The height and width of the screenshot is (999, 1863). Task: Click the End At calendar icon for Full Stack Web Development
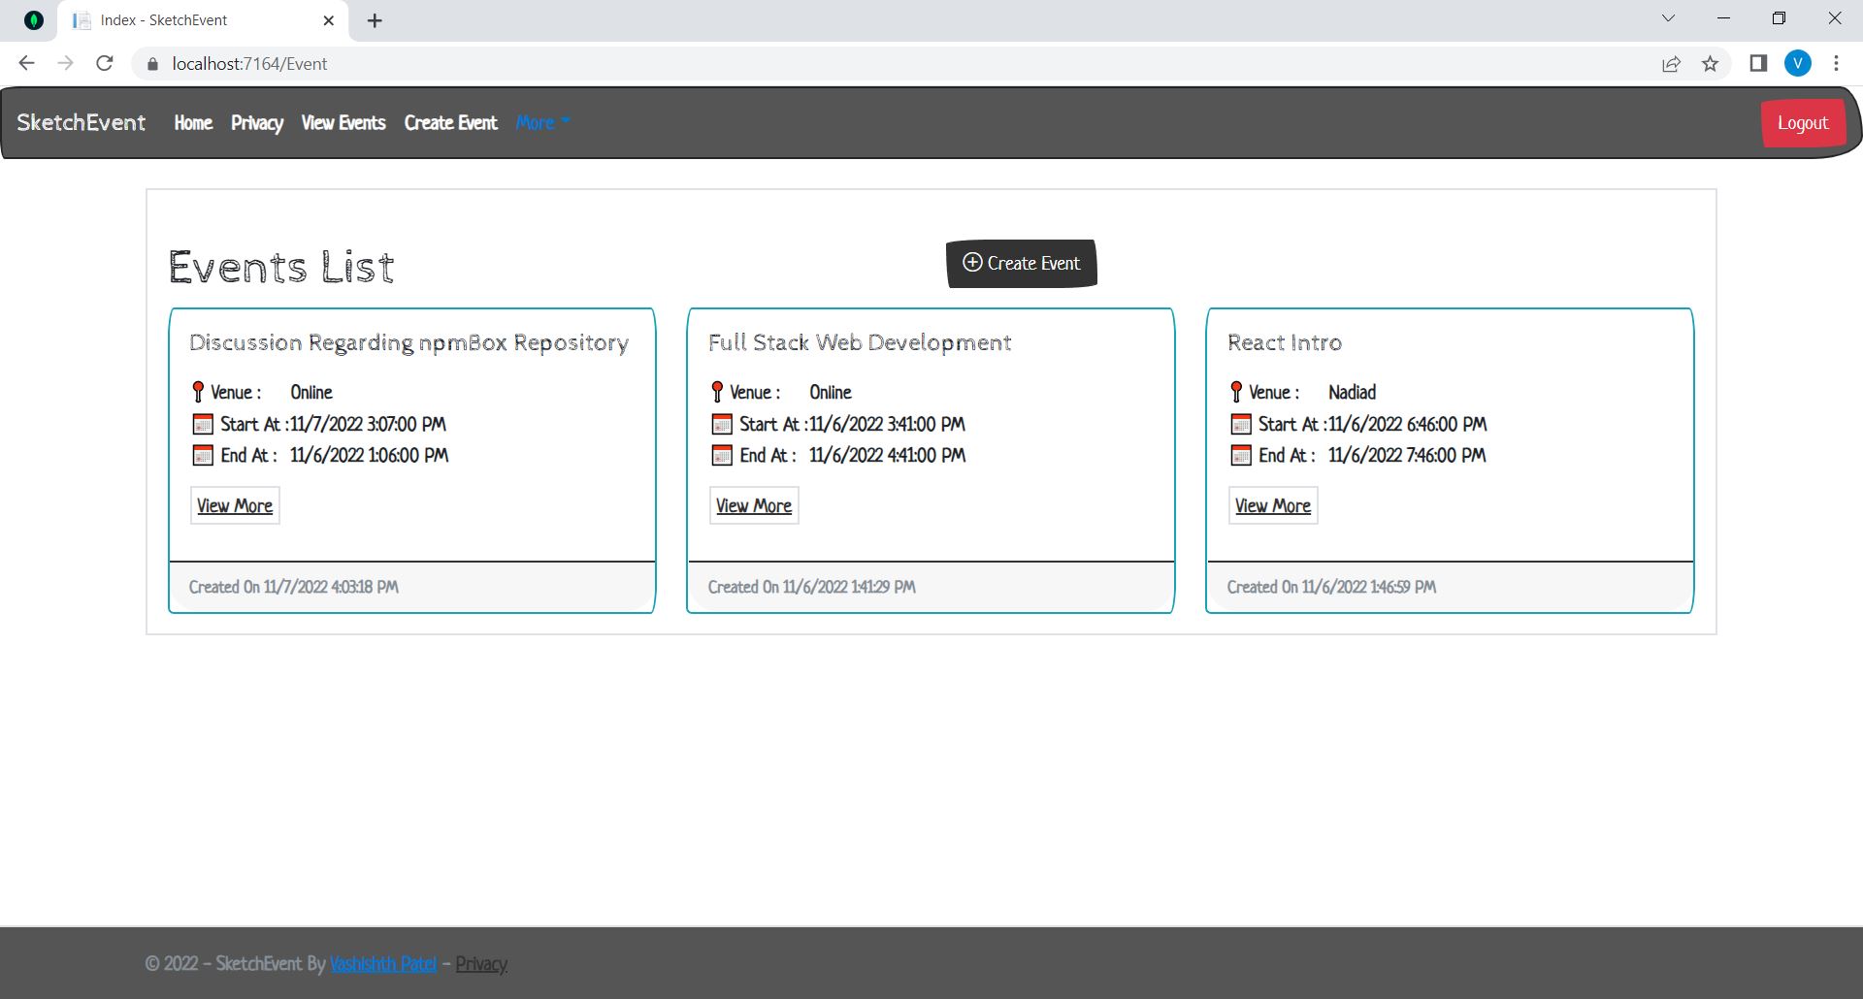tap(722, 456)
